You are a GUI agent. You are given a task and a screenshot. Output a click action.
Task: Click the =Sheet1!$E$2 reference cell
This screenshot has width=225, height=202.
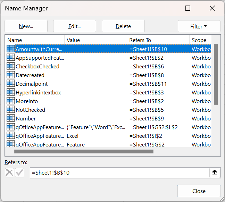tap(147, 58)
